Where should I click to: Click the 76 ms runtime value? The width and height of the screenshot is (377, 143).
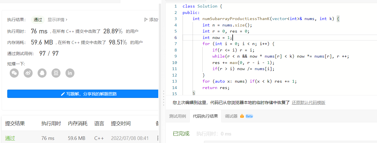39,31
